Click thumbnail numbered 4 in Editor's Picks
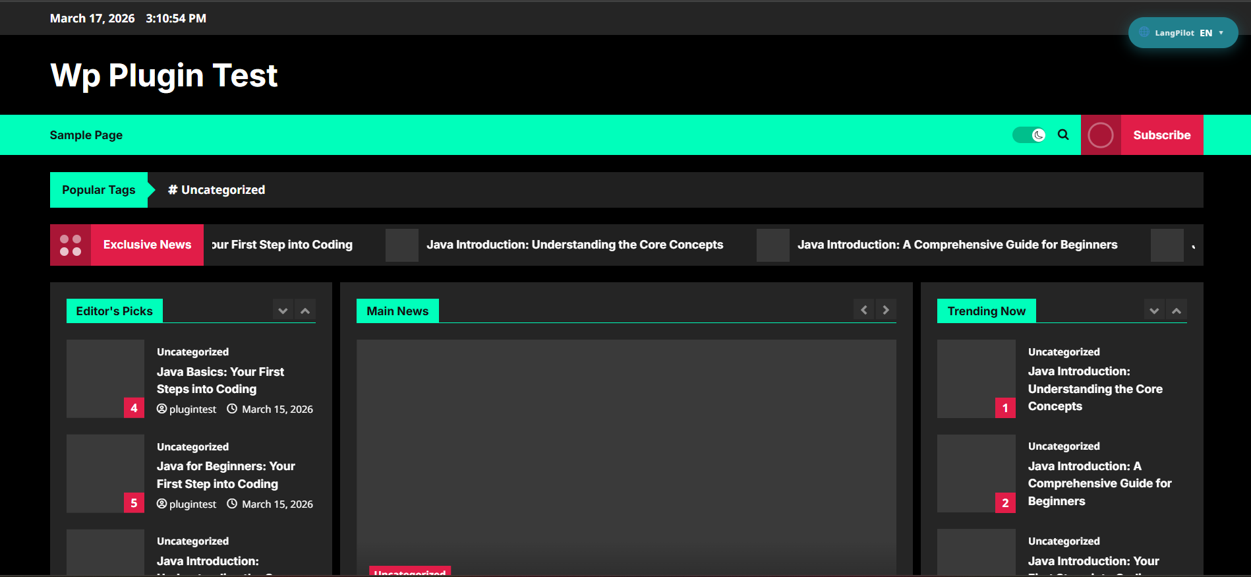Viewport: 1251px width, 577px height. (105, 379)
